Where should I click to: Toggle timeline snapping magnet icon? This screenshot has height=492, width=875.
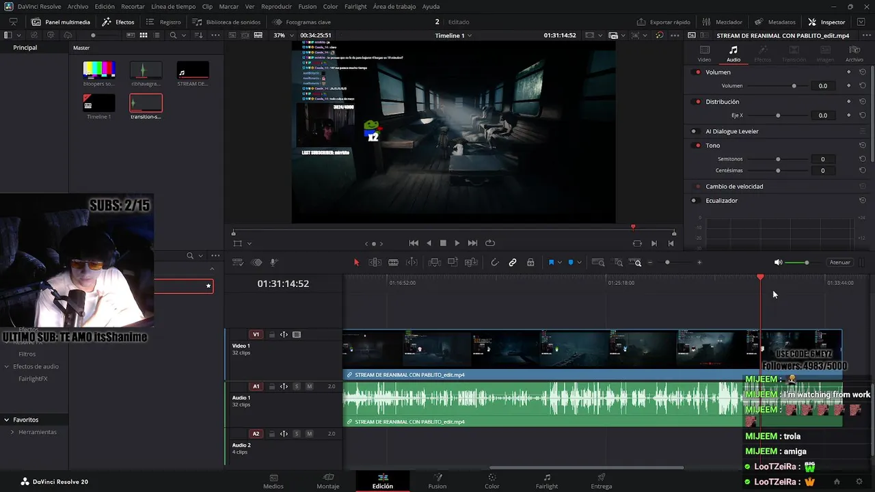point(494,262)
